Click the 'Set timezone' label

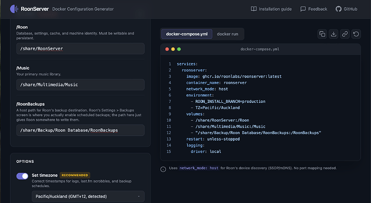(x=45, y=176)
